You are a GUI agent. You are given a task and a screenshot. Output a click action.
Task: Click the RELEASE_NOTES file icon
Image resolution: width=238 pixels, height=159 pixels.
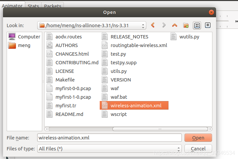point(105,37)
